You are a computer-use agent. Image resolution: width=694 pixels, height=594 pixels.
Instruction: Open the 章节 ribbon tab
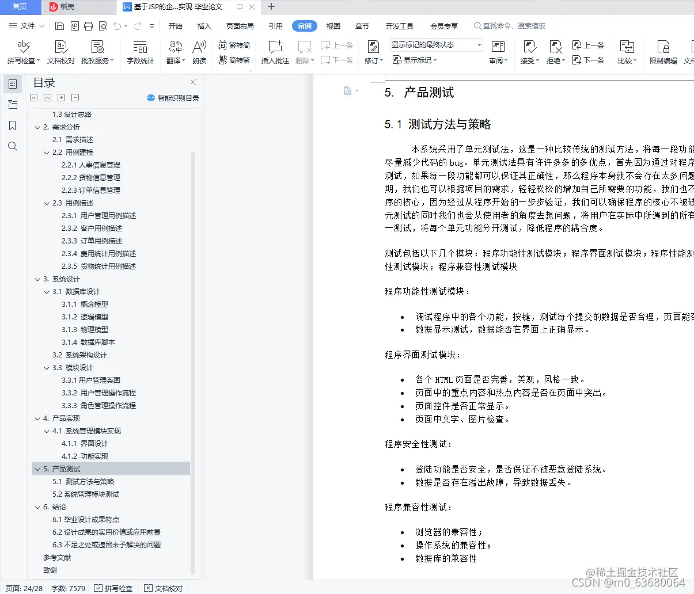click(362, 25)
